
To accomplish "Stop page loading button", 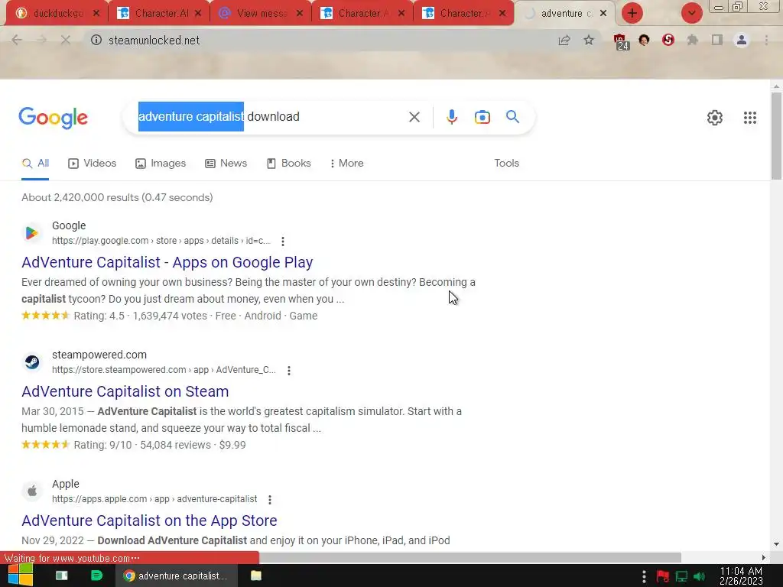I will click(x=66, y=40).
